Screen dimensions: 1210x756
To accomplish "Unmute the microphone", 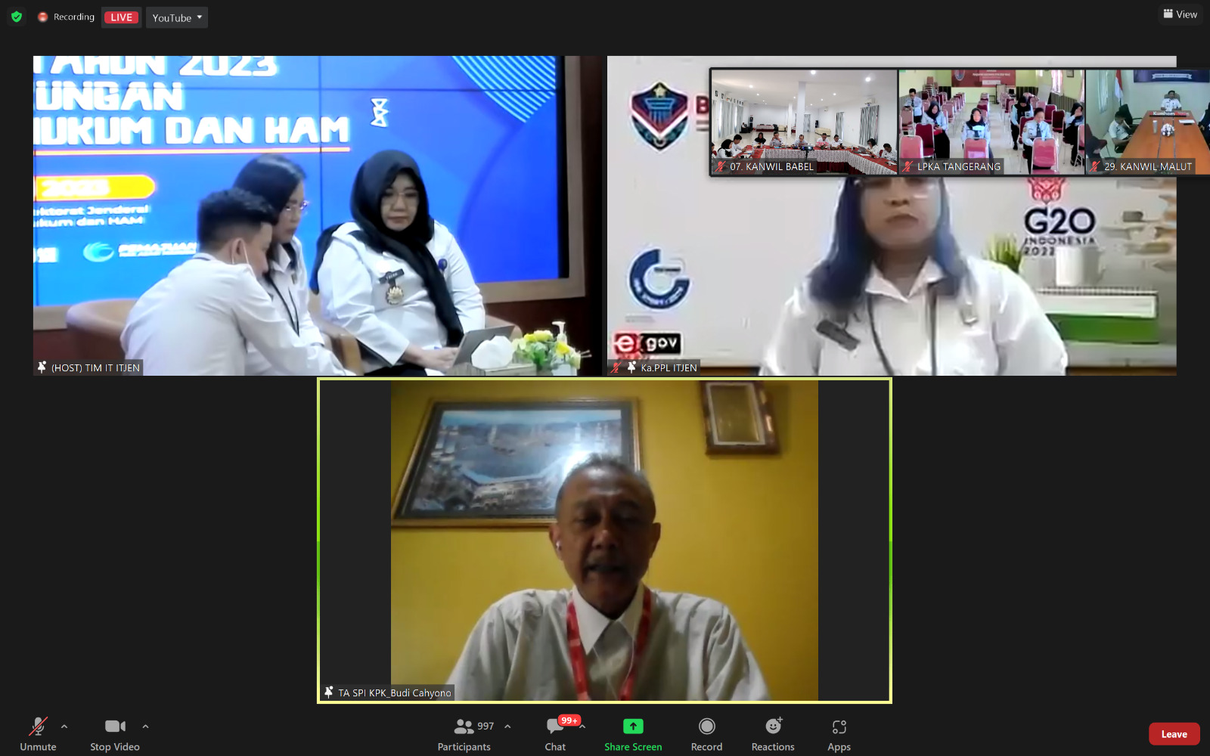I will click(x=38, y=734).
